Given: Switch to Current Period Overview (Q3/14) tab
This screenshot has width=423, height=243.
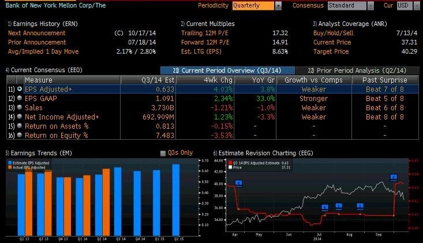Looking at the screenshot, I should [x=227, y=70].
